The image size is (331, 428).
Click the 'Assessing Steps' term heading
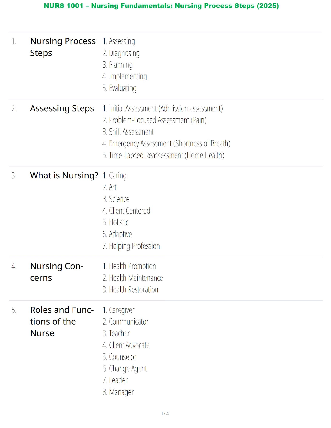pyautogui.click(x=62, y=108)
